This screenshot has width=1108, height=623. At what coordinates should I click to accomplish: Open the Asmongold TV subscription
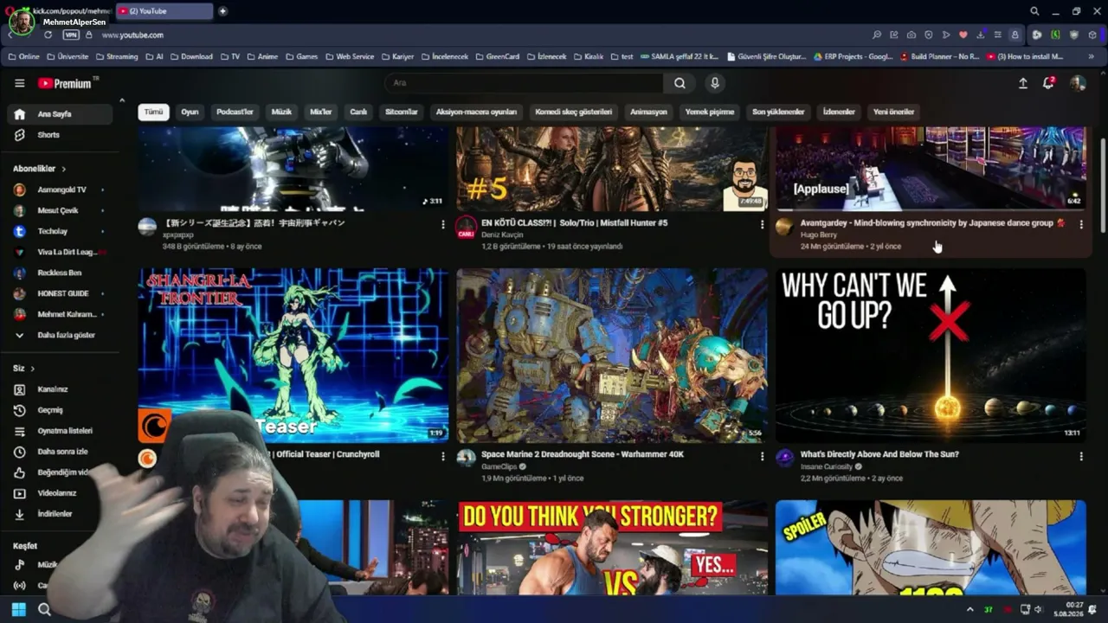(60, 189)
